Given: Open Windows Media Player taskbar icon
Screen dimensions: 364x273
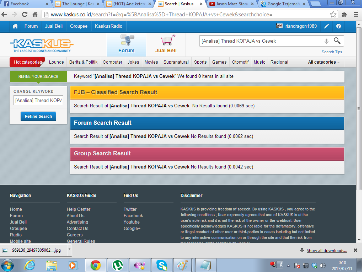Looking at the screenshot, I should pyautogui.click(x=73, y=265).
